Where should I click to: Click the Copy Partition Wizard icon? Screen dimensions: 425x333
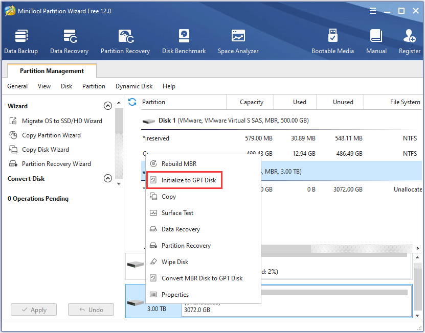tap(13, 135)
